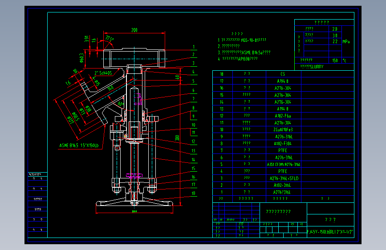This screenshot has width=386, height=250.
Task: Select the Φ73 diameter dimension
Action: pos(82,112)
